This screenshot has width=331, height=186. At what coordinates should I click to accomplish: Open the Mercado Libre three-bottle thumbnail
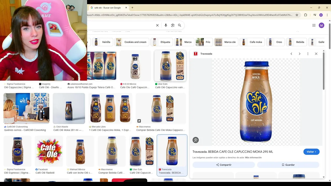click(110, 109)
